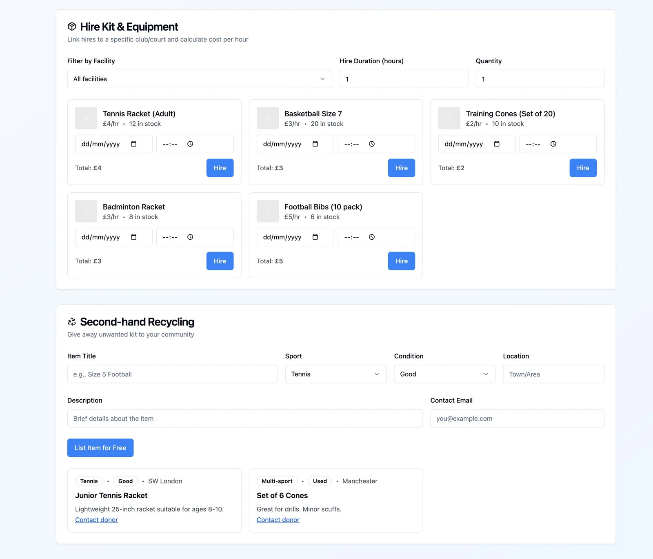Click the package icon beside Hire Kit & Equipment

point(71,27)
